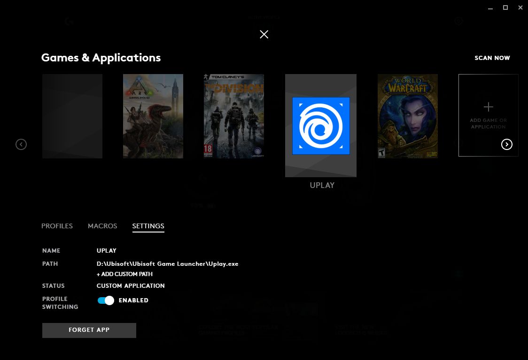Image resolution: width=528 pixels, height=360 pixels.
Task: Select the Uplay blue swirl icon
Action: pyautogui.click(x=321, y=126)
